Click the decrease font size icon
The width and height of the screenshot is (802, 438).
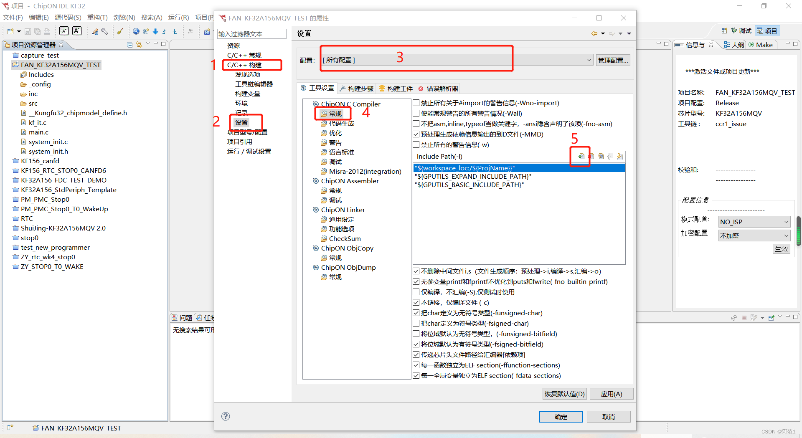pyautogui.click(x=64, y=31)
